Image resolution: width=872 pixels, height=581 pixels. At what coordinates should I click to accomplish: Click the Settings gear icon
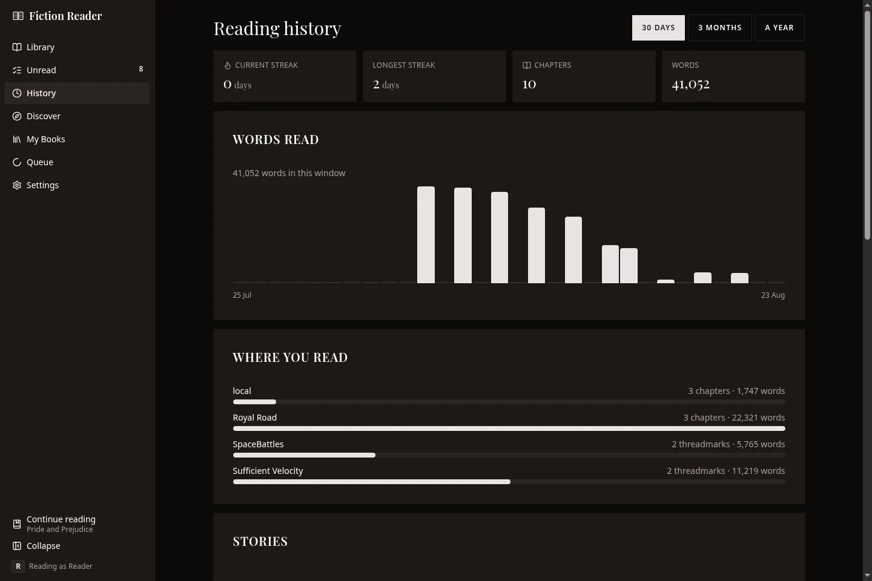coord(17,185)
